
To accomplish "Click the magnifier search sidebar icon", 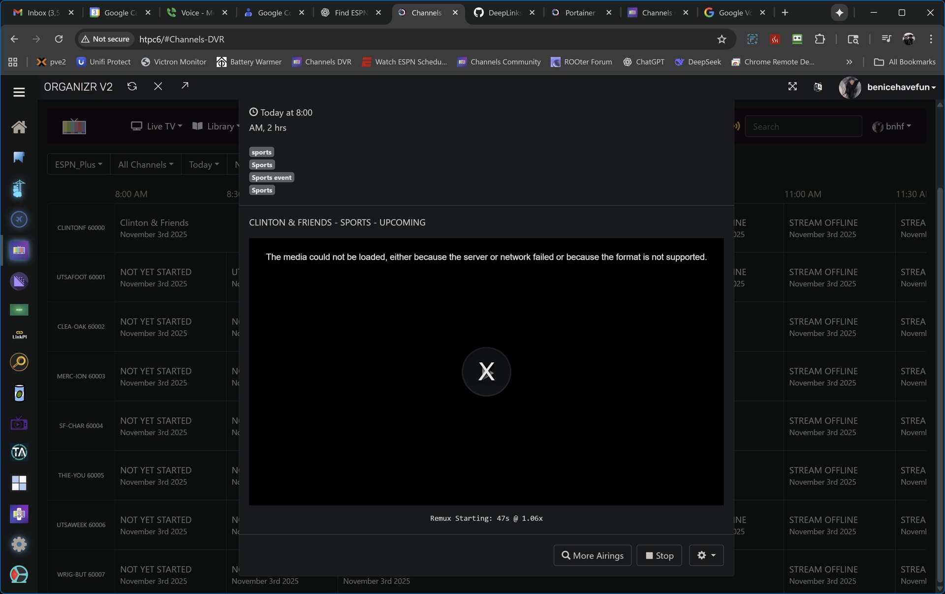I will click(19, 362).
